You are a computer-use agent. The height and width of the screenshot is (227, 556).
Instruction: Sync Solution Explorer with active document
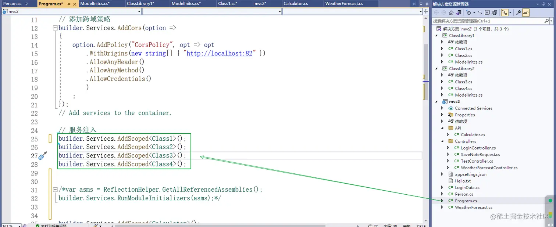click(480, 12)
